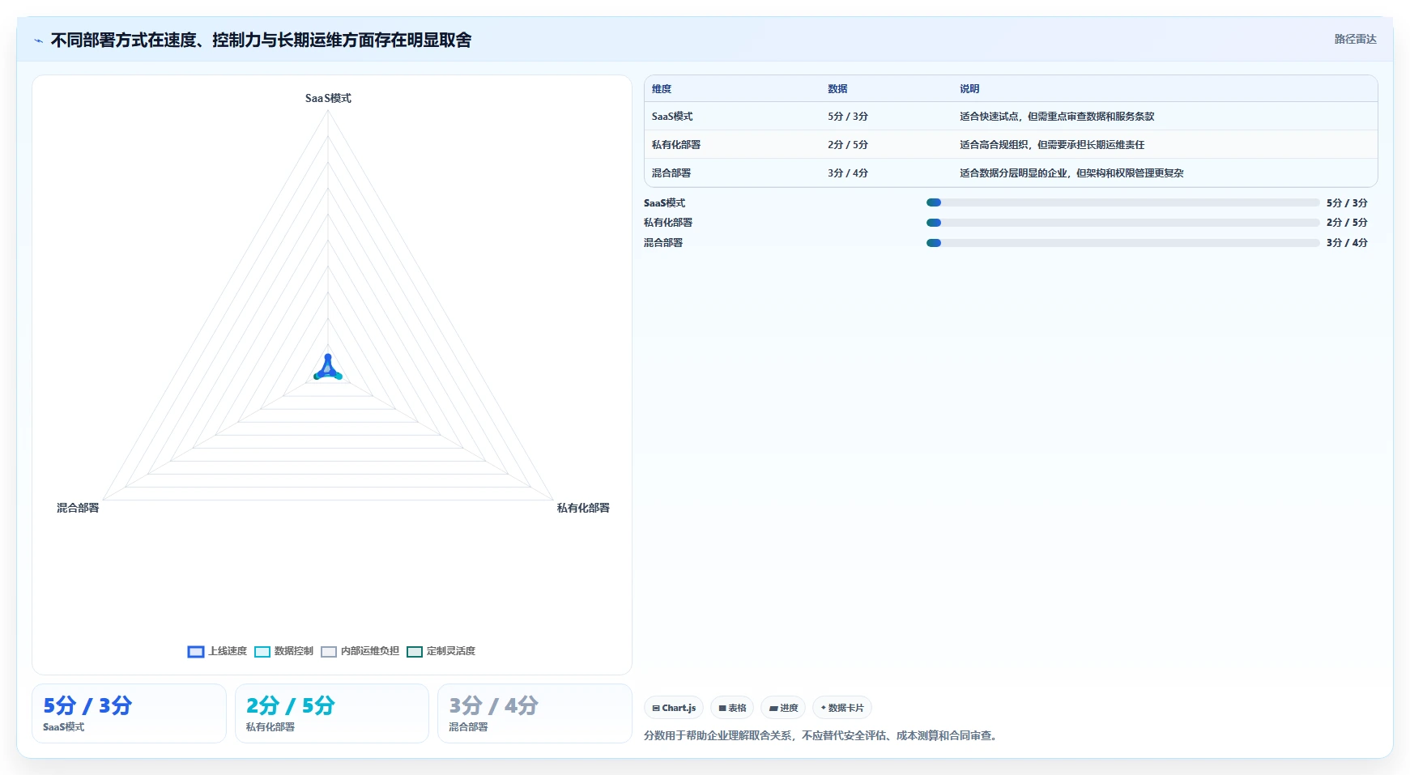
Task: Open the 3分 / 4分 混合部署 data card
Action: point(535,713)
